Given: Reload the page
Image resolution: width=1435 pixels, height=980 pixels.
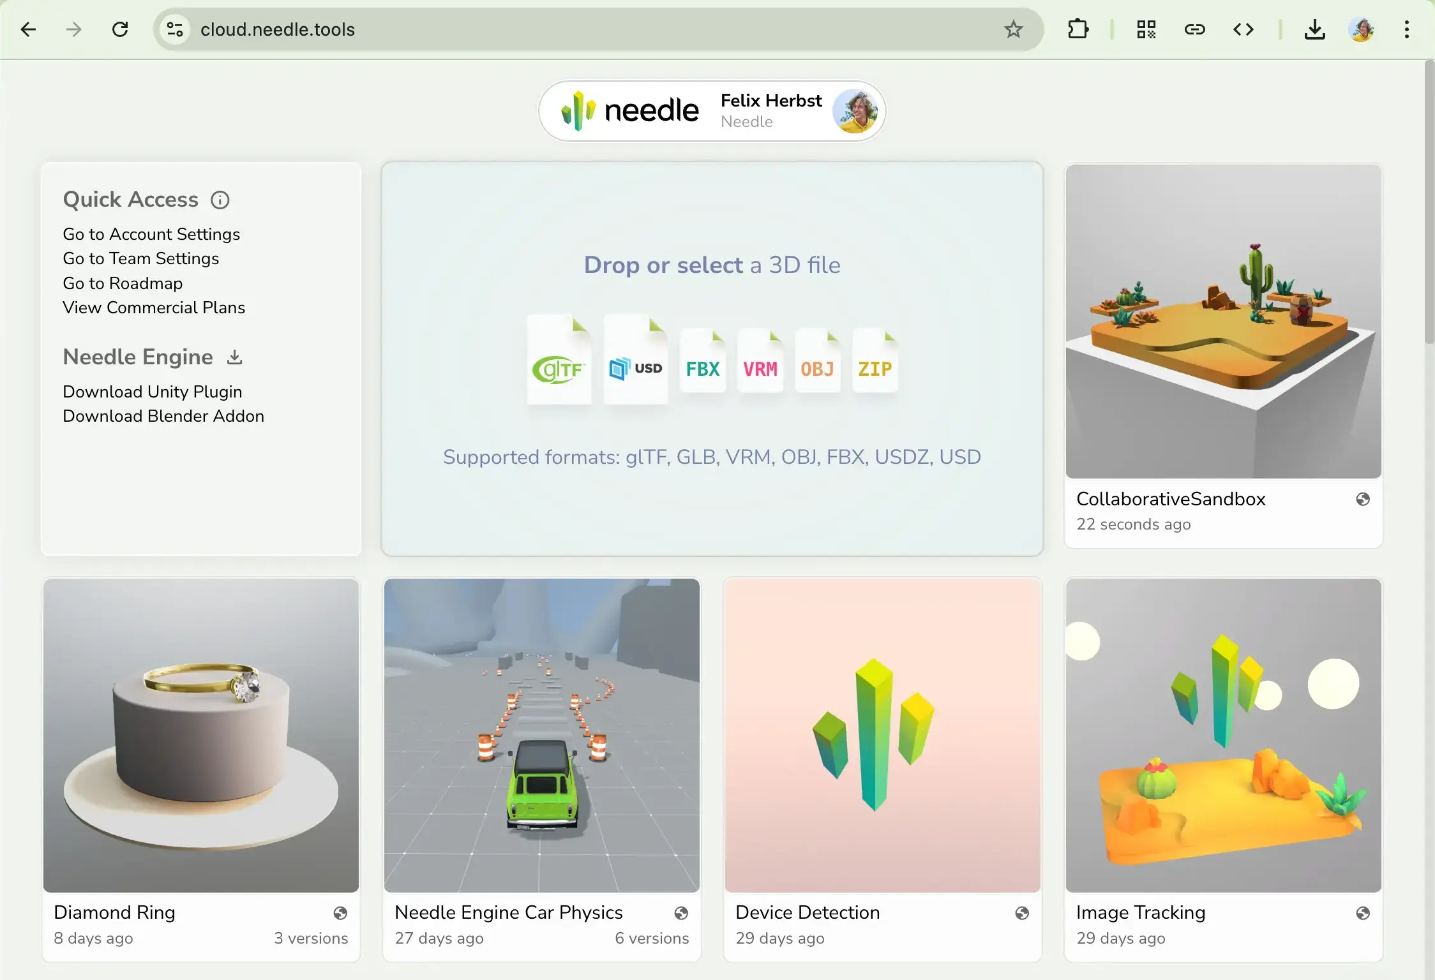Looking at the screenshot, I should (x=120, y=29).
